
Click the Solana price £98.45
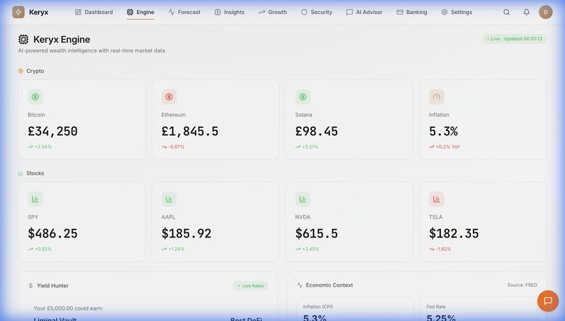(316, 131)
